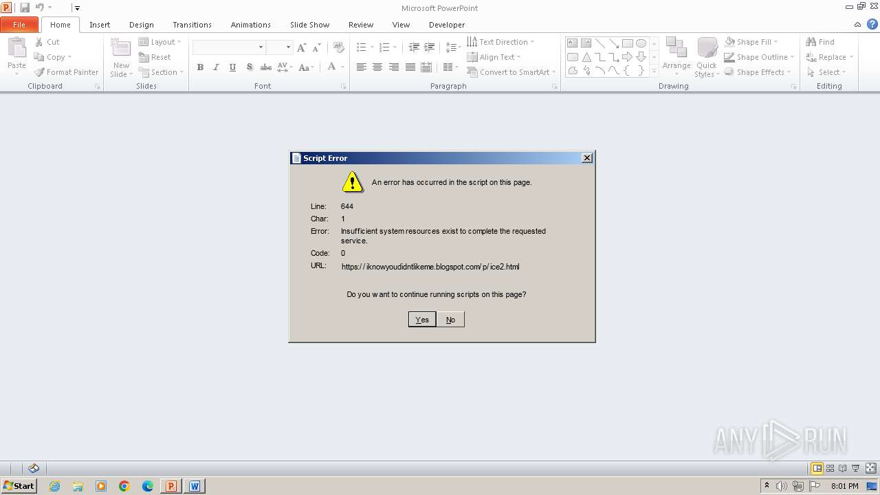Screen dimensions: 880x495
Task: Decrease font size with shrink icon
Action: (316, 47)
